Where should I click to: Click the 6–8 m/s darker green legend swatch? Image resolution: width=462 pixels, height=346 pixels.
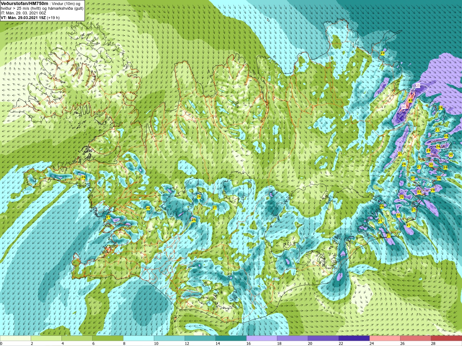(x=108, y=338)
